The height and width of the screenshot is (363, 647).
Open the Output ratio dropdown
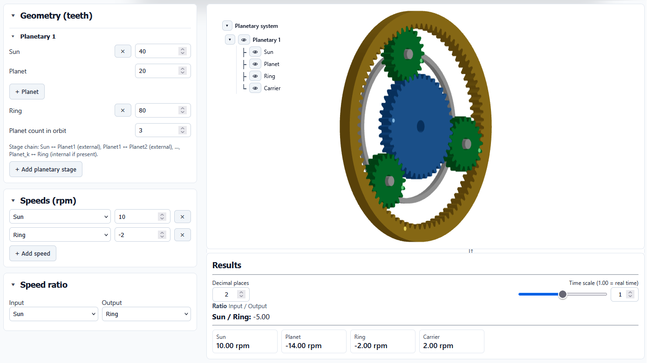[x=146, y=314]
